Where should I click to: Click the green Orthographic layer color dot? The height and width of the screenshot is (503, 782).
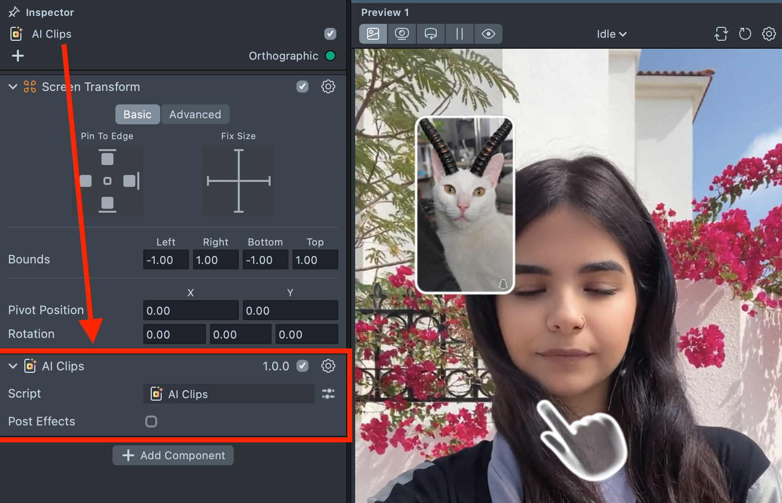click(x=330, y=56)
